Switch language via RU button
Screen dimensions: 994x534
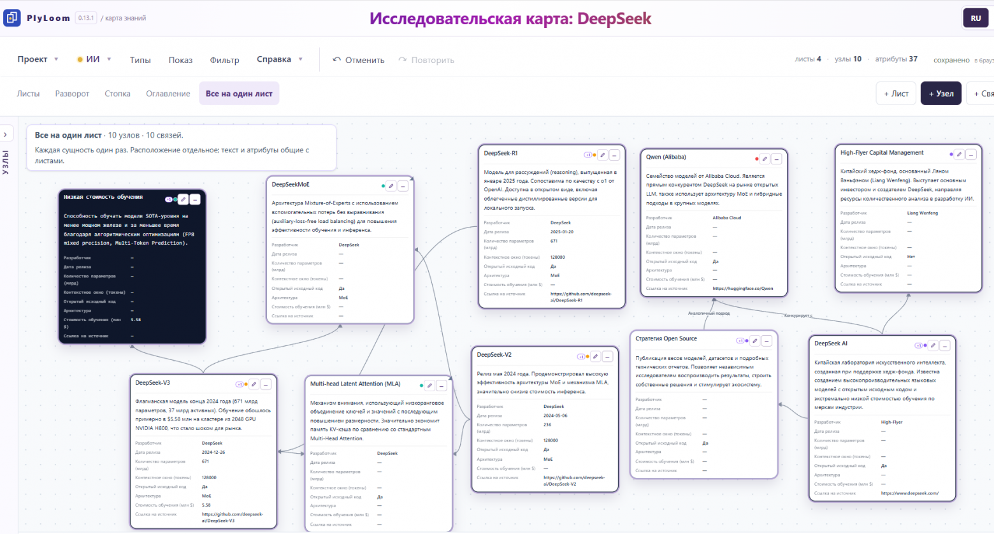coord(976,18)
